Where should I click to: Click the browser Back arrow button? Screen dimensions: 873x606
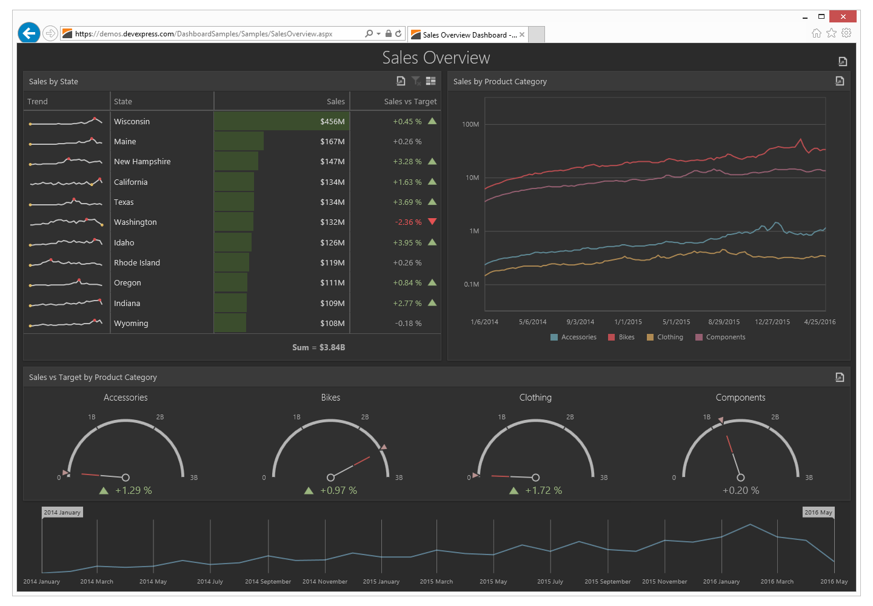pyautogui.click(x=29, y=33)
